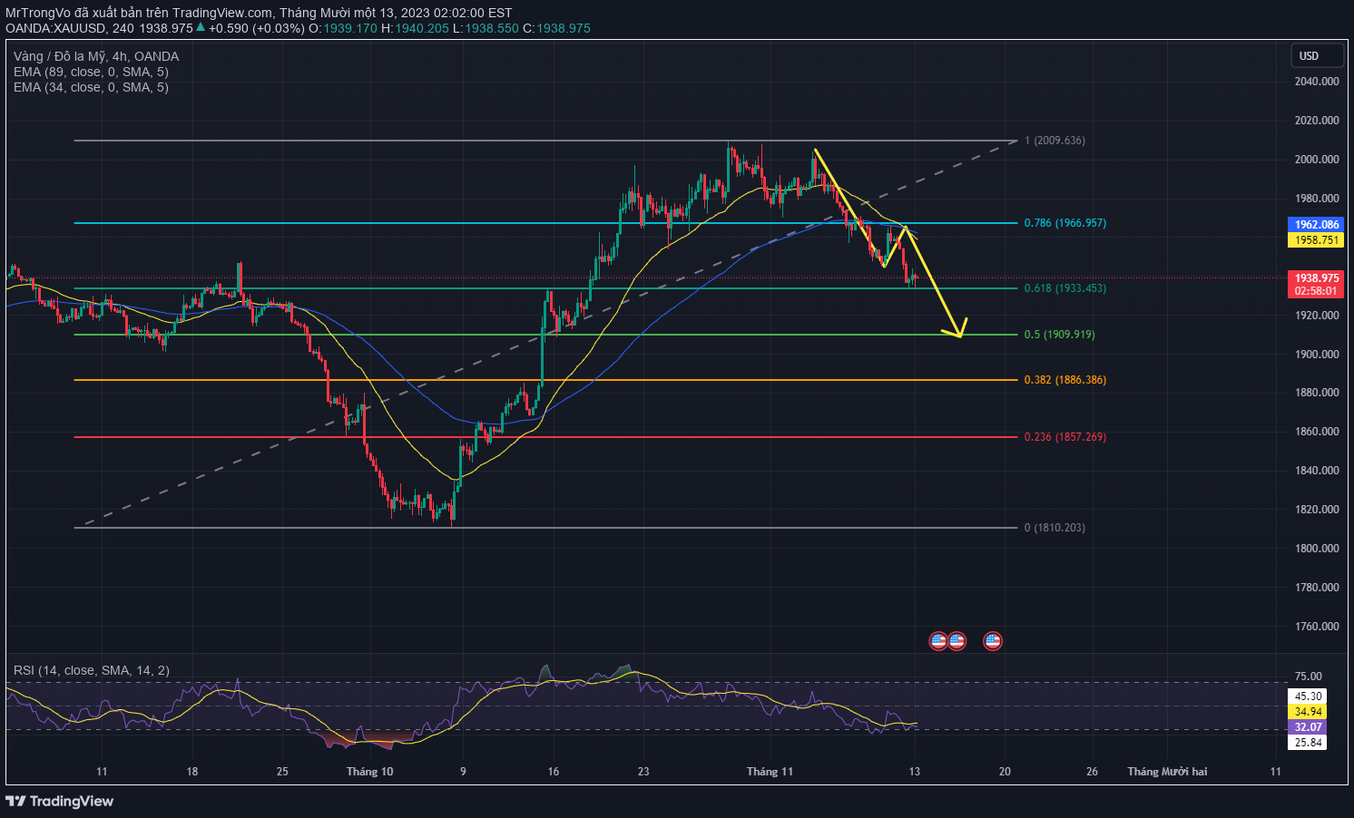Image resolution: width=1354 pixels, height=818 pixels.
Task: Click the 1900.000 price axis label
Action: [x=1317, y=355]
